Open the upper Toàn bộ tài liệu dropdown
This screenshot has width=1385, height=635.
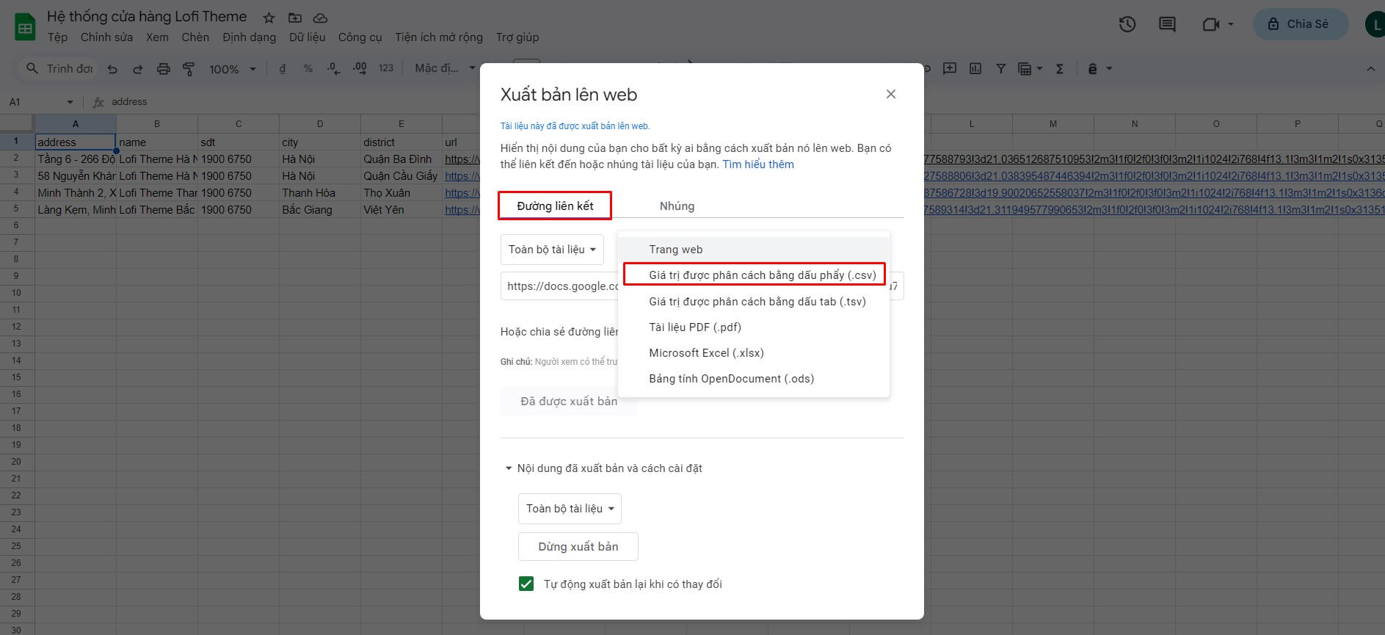552,250
